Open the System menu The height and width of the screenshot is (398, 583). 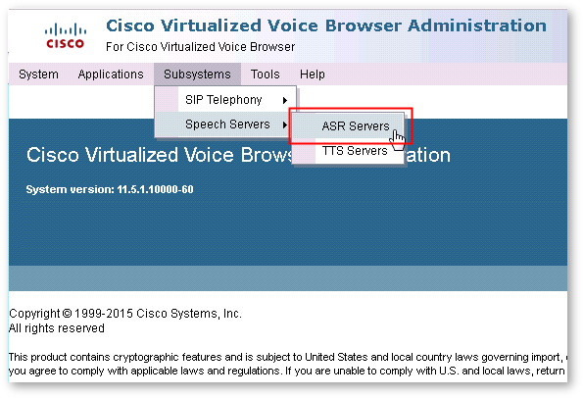(38, 75)
